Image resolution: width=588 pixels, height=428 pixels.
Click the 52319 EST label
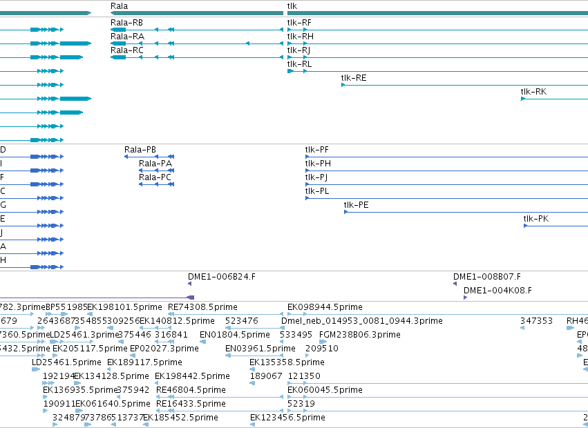[x=301, y=404]
